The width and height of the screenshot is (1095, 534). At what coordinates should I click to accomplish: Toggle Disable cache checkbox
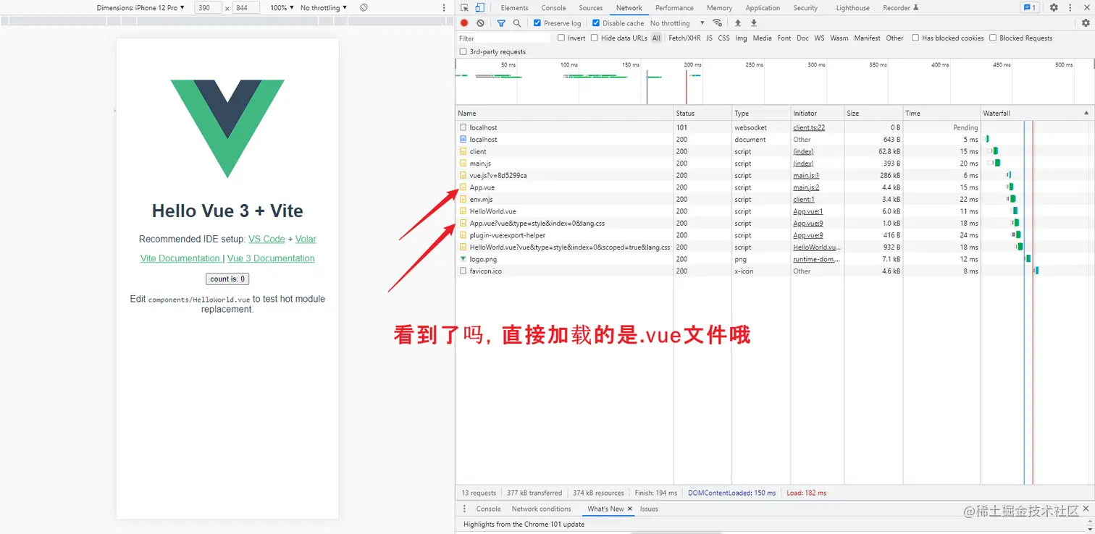pos(596,23)
